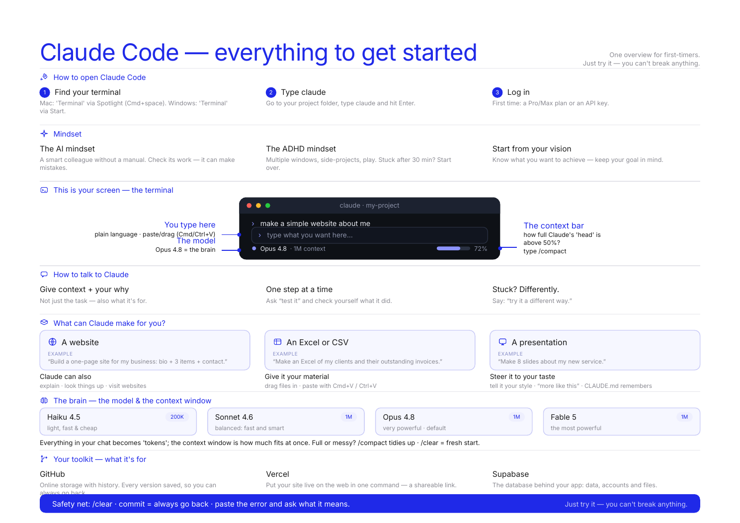Click the type /compact text
This screenshot has height=523, width=740.
545,251
